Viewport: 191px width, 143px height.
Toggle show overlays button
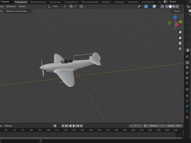point(154,6)
